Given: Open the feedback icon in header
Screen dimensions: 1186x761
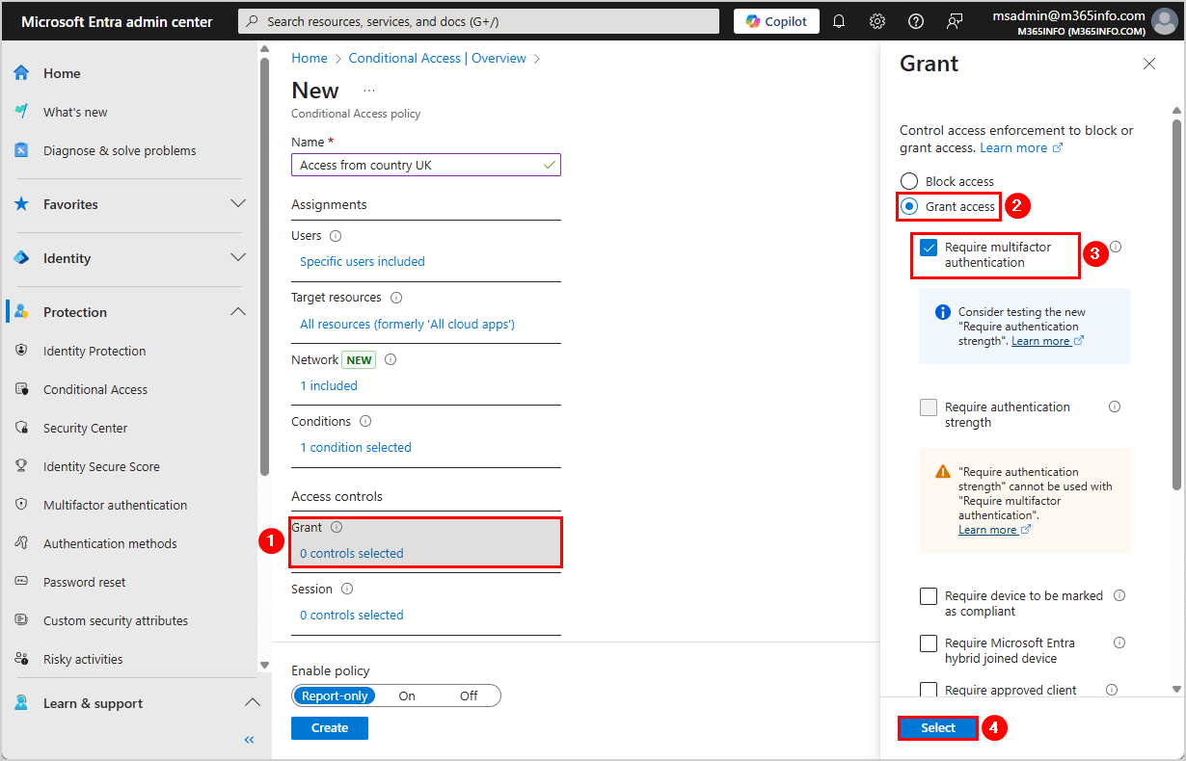Looking at the screenshot, I should (x=955, y=21).
